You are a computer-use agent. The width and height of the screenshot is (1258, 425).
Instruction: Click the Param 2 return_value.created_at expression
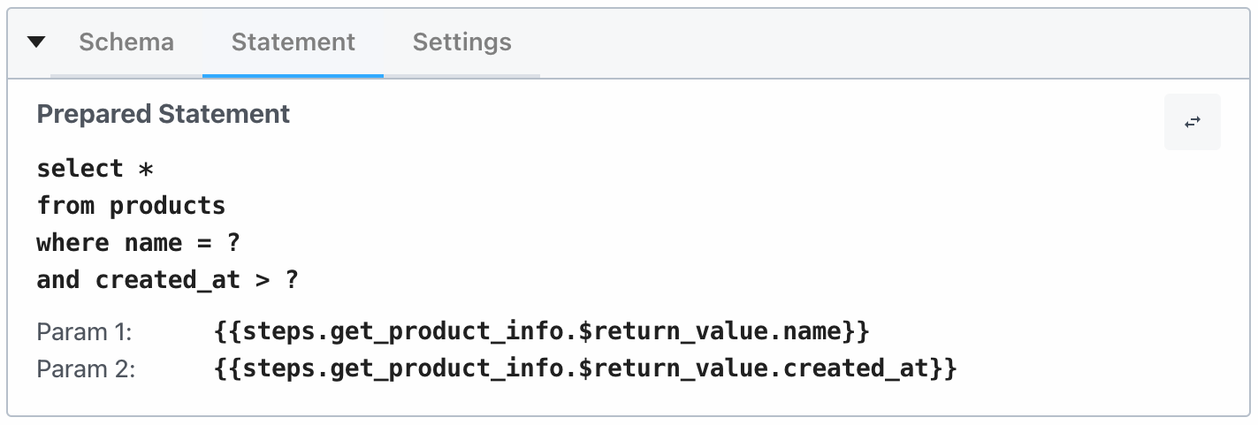coord(585,368)
